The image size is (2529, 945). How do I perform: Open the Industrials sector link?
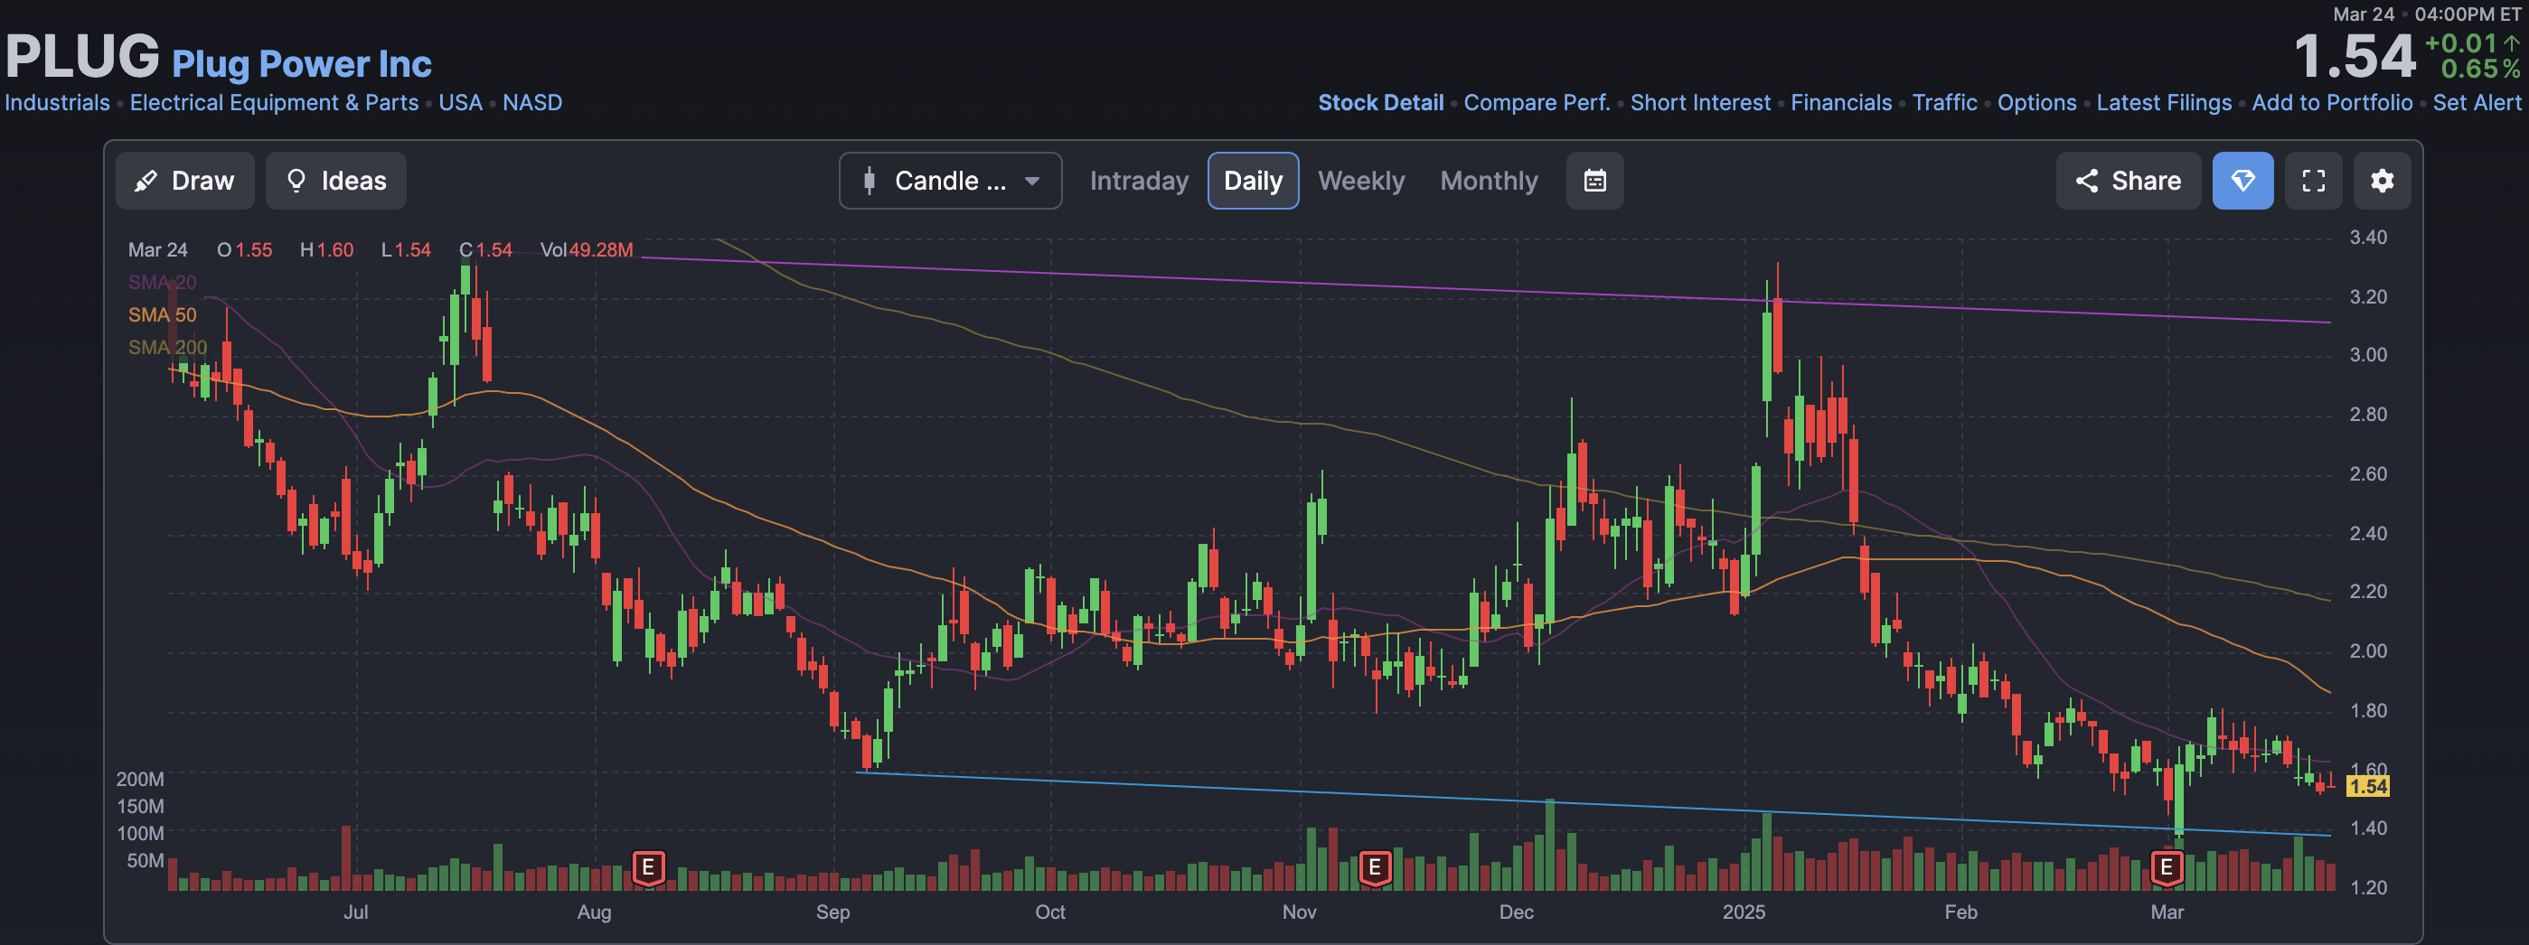click(x=57, y=103)
